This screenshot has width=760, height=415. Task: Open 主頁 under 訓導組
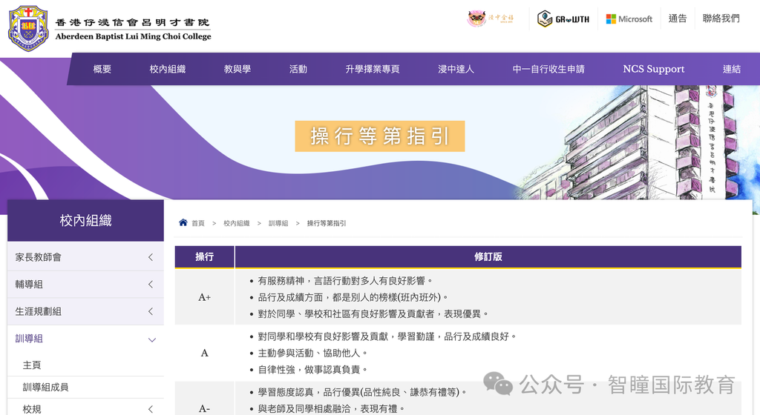tap(32, 365)
